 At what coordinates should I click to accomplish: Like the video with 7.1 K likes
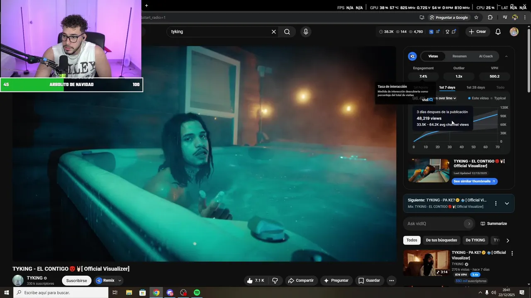click(x=256, y=281)
